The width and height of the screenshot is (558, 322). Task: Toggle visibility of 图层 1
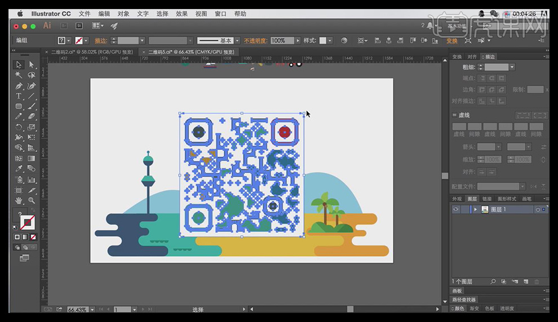pyautogui.click(x=456, y=209)
